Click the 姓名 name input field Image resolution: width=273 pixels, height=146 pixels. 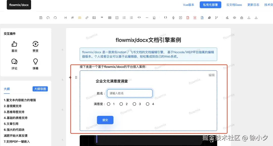tap(130, 93)
